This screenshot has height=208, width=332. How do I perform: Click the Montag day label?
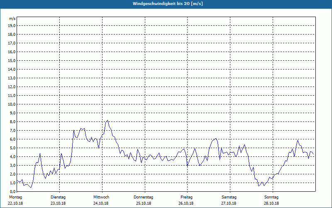pyautogui.click(x=15, y=197)
